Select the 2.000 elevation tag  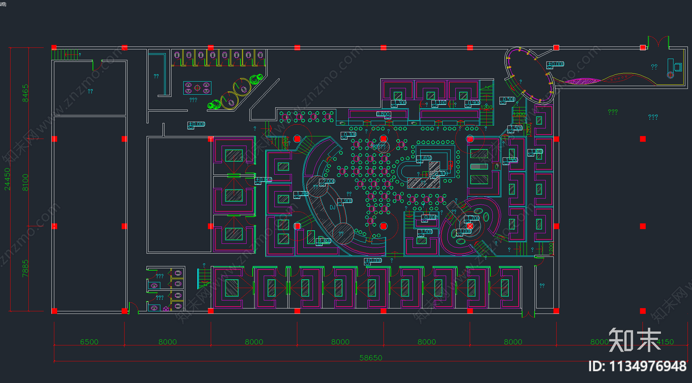pyautogui.click(x=327, y=182)
